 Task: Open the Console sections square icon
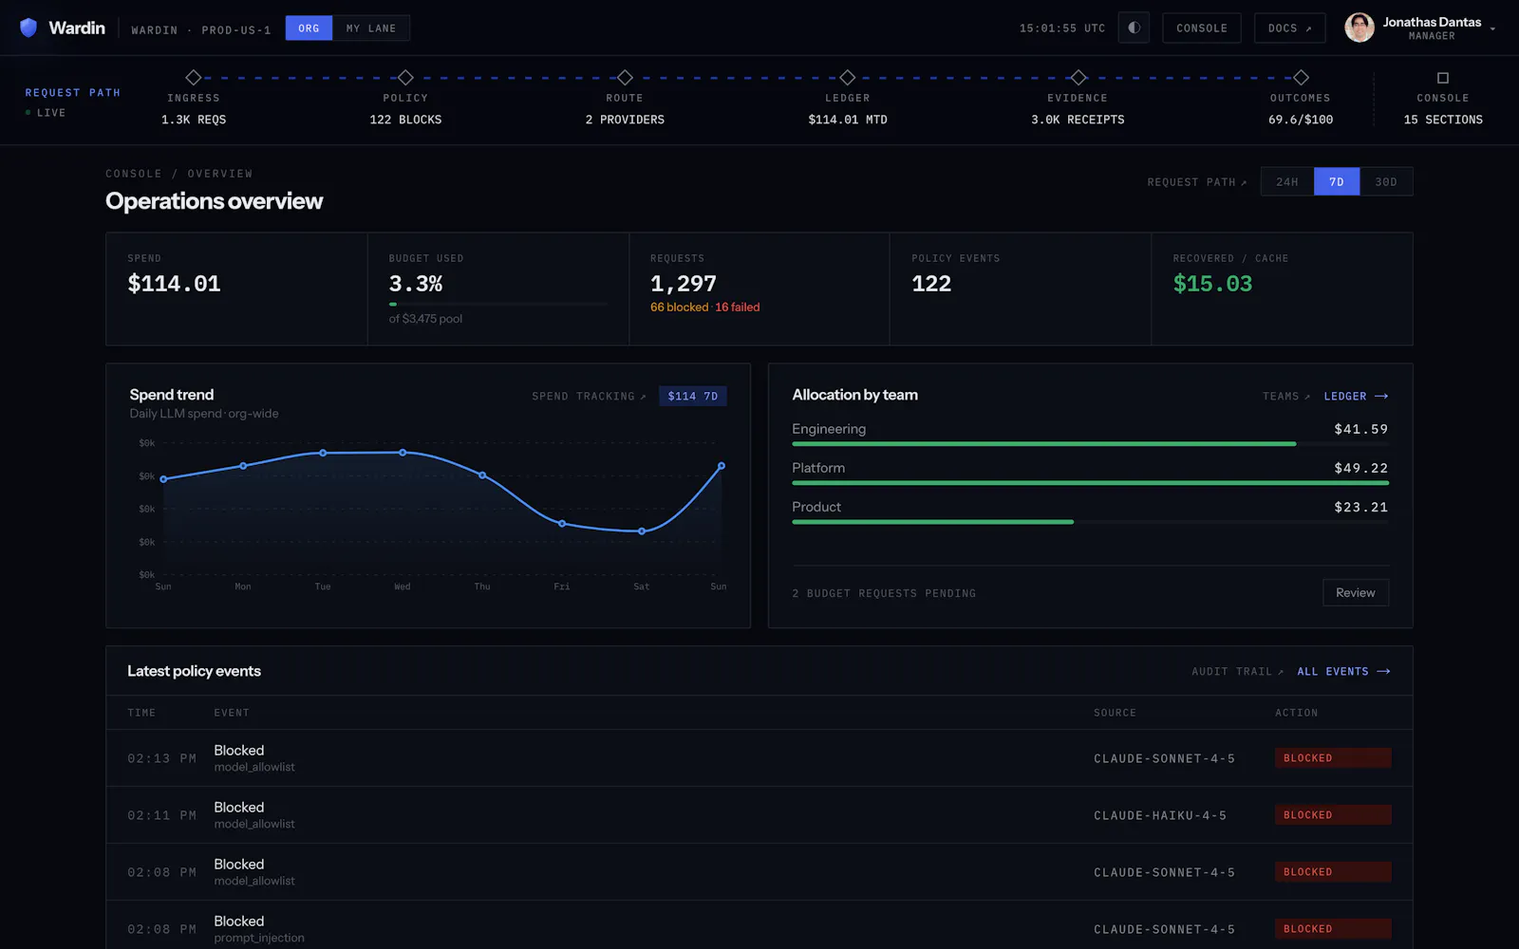click(x=1443, y=78)
